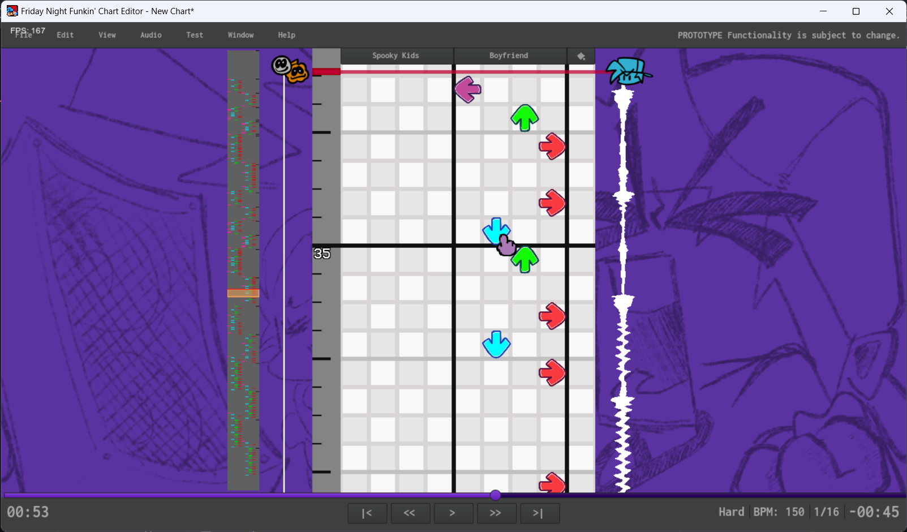Click the Spooky Kids column header

pos(396,55)
